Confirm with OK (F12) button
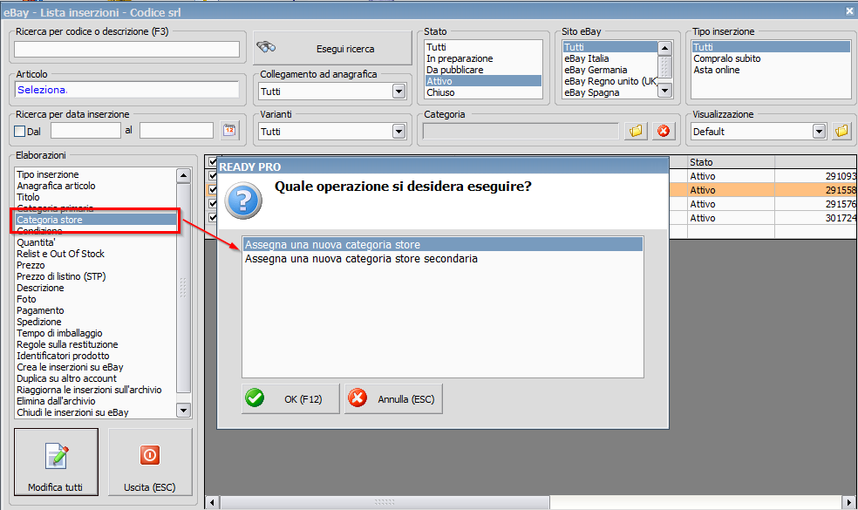858x510 pixels. pos(290,398)
